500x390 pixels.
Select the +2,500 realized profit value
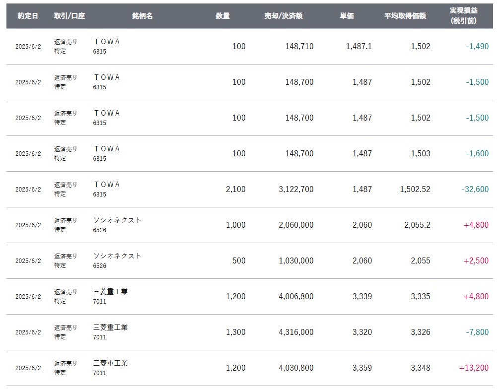point(476,260)
